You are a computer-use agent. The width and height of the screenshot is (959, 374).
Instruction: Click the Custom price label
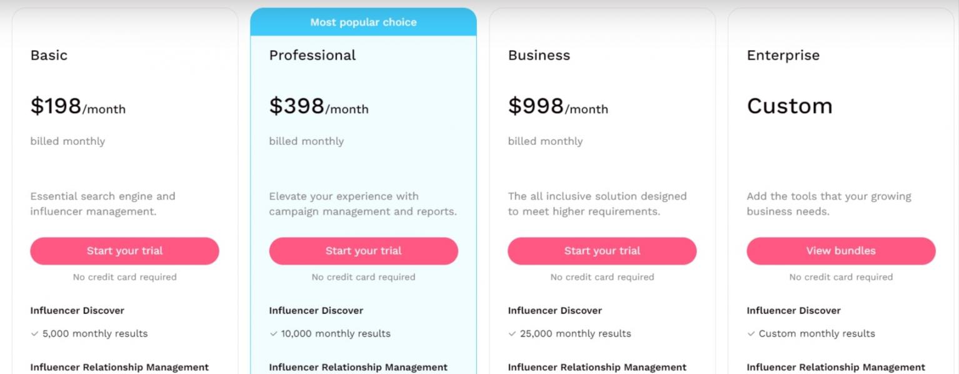tap(790, 106)
